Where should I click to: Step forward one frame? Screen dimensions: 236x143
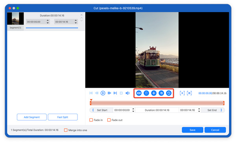click(x=109, y=93)
